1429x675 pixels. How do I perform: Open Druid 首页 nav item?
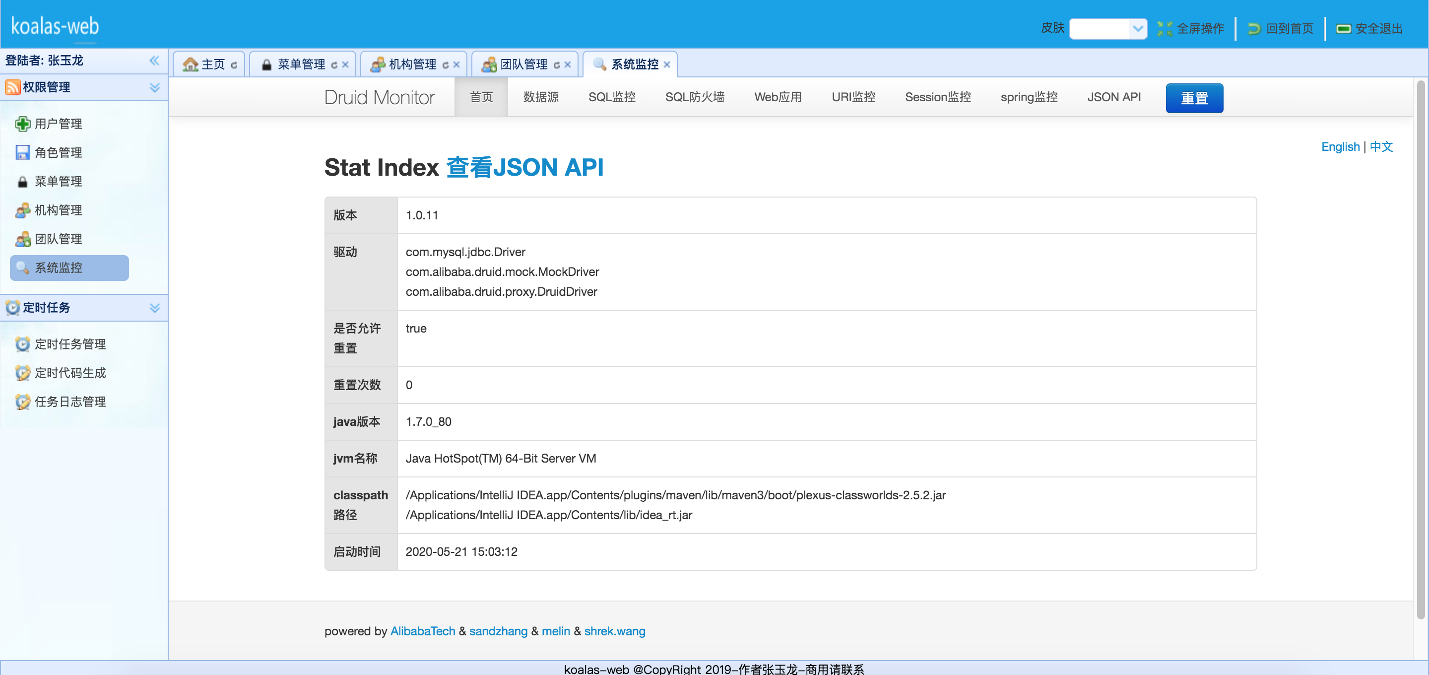(x=481, y=97)
